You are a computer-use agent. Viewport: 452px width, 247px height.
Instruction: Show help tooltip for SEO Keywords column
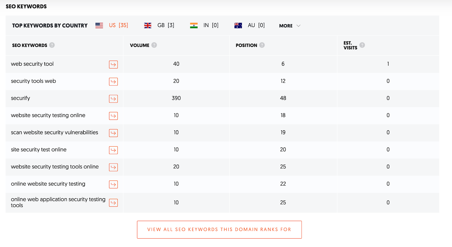(52, 45)
